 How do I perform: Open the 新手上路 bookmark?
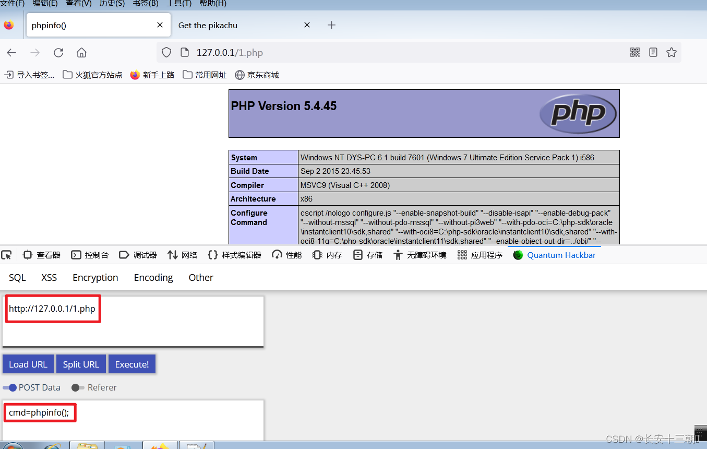tap(152, 75)
